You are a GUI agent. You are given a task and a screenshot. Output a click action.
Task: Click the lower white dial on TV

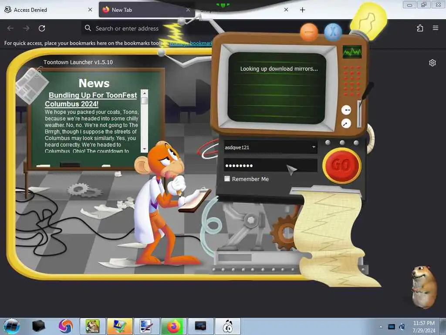(x=346, y=123)
